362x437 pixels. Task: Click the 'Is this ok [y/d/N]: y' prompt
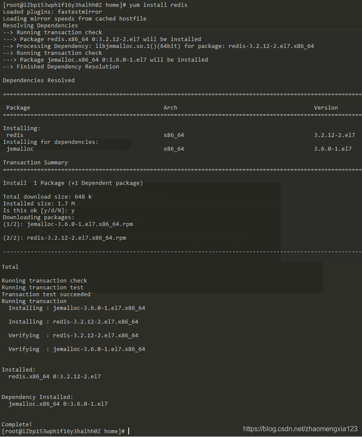[38, 211]
